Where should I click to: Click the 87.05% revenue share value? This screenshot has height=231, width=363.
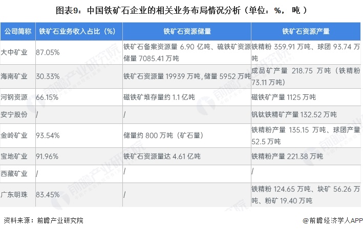click(48, 53)
